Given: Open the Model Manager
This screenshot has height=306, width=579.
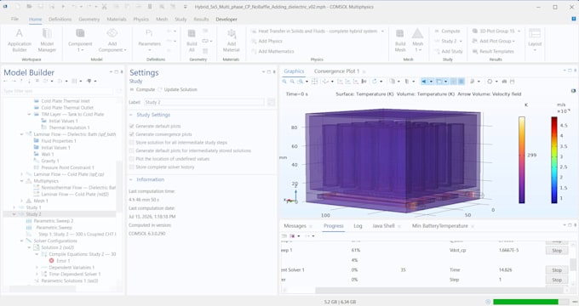Looking at the screenshot, I should click(x=47, y=40).
